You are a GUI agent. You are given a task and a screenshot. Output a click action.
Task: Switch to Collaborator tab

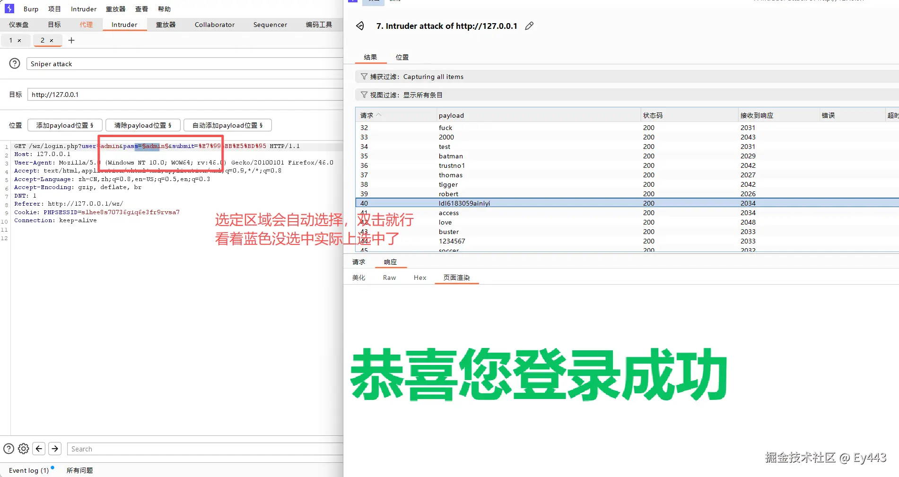[215, 25]
